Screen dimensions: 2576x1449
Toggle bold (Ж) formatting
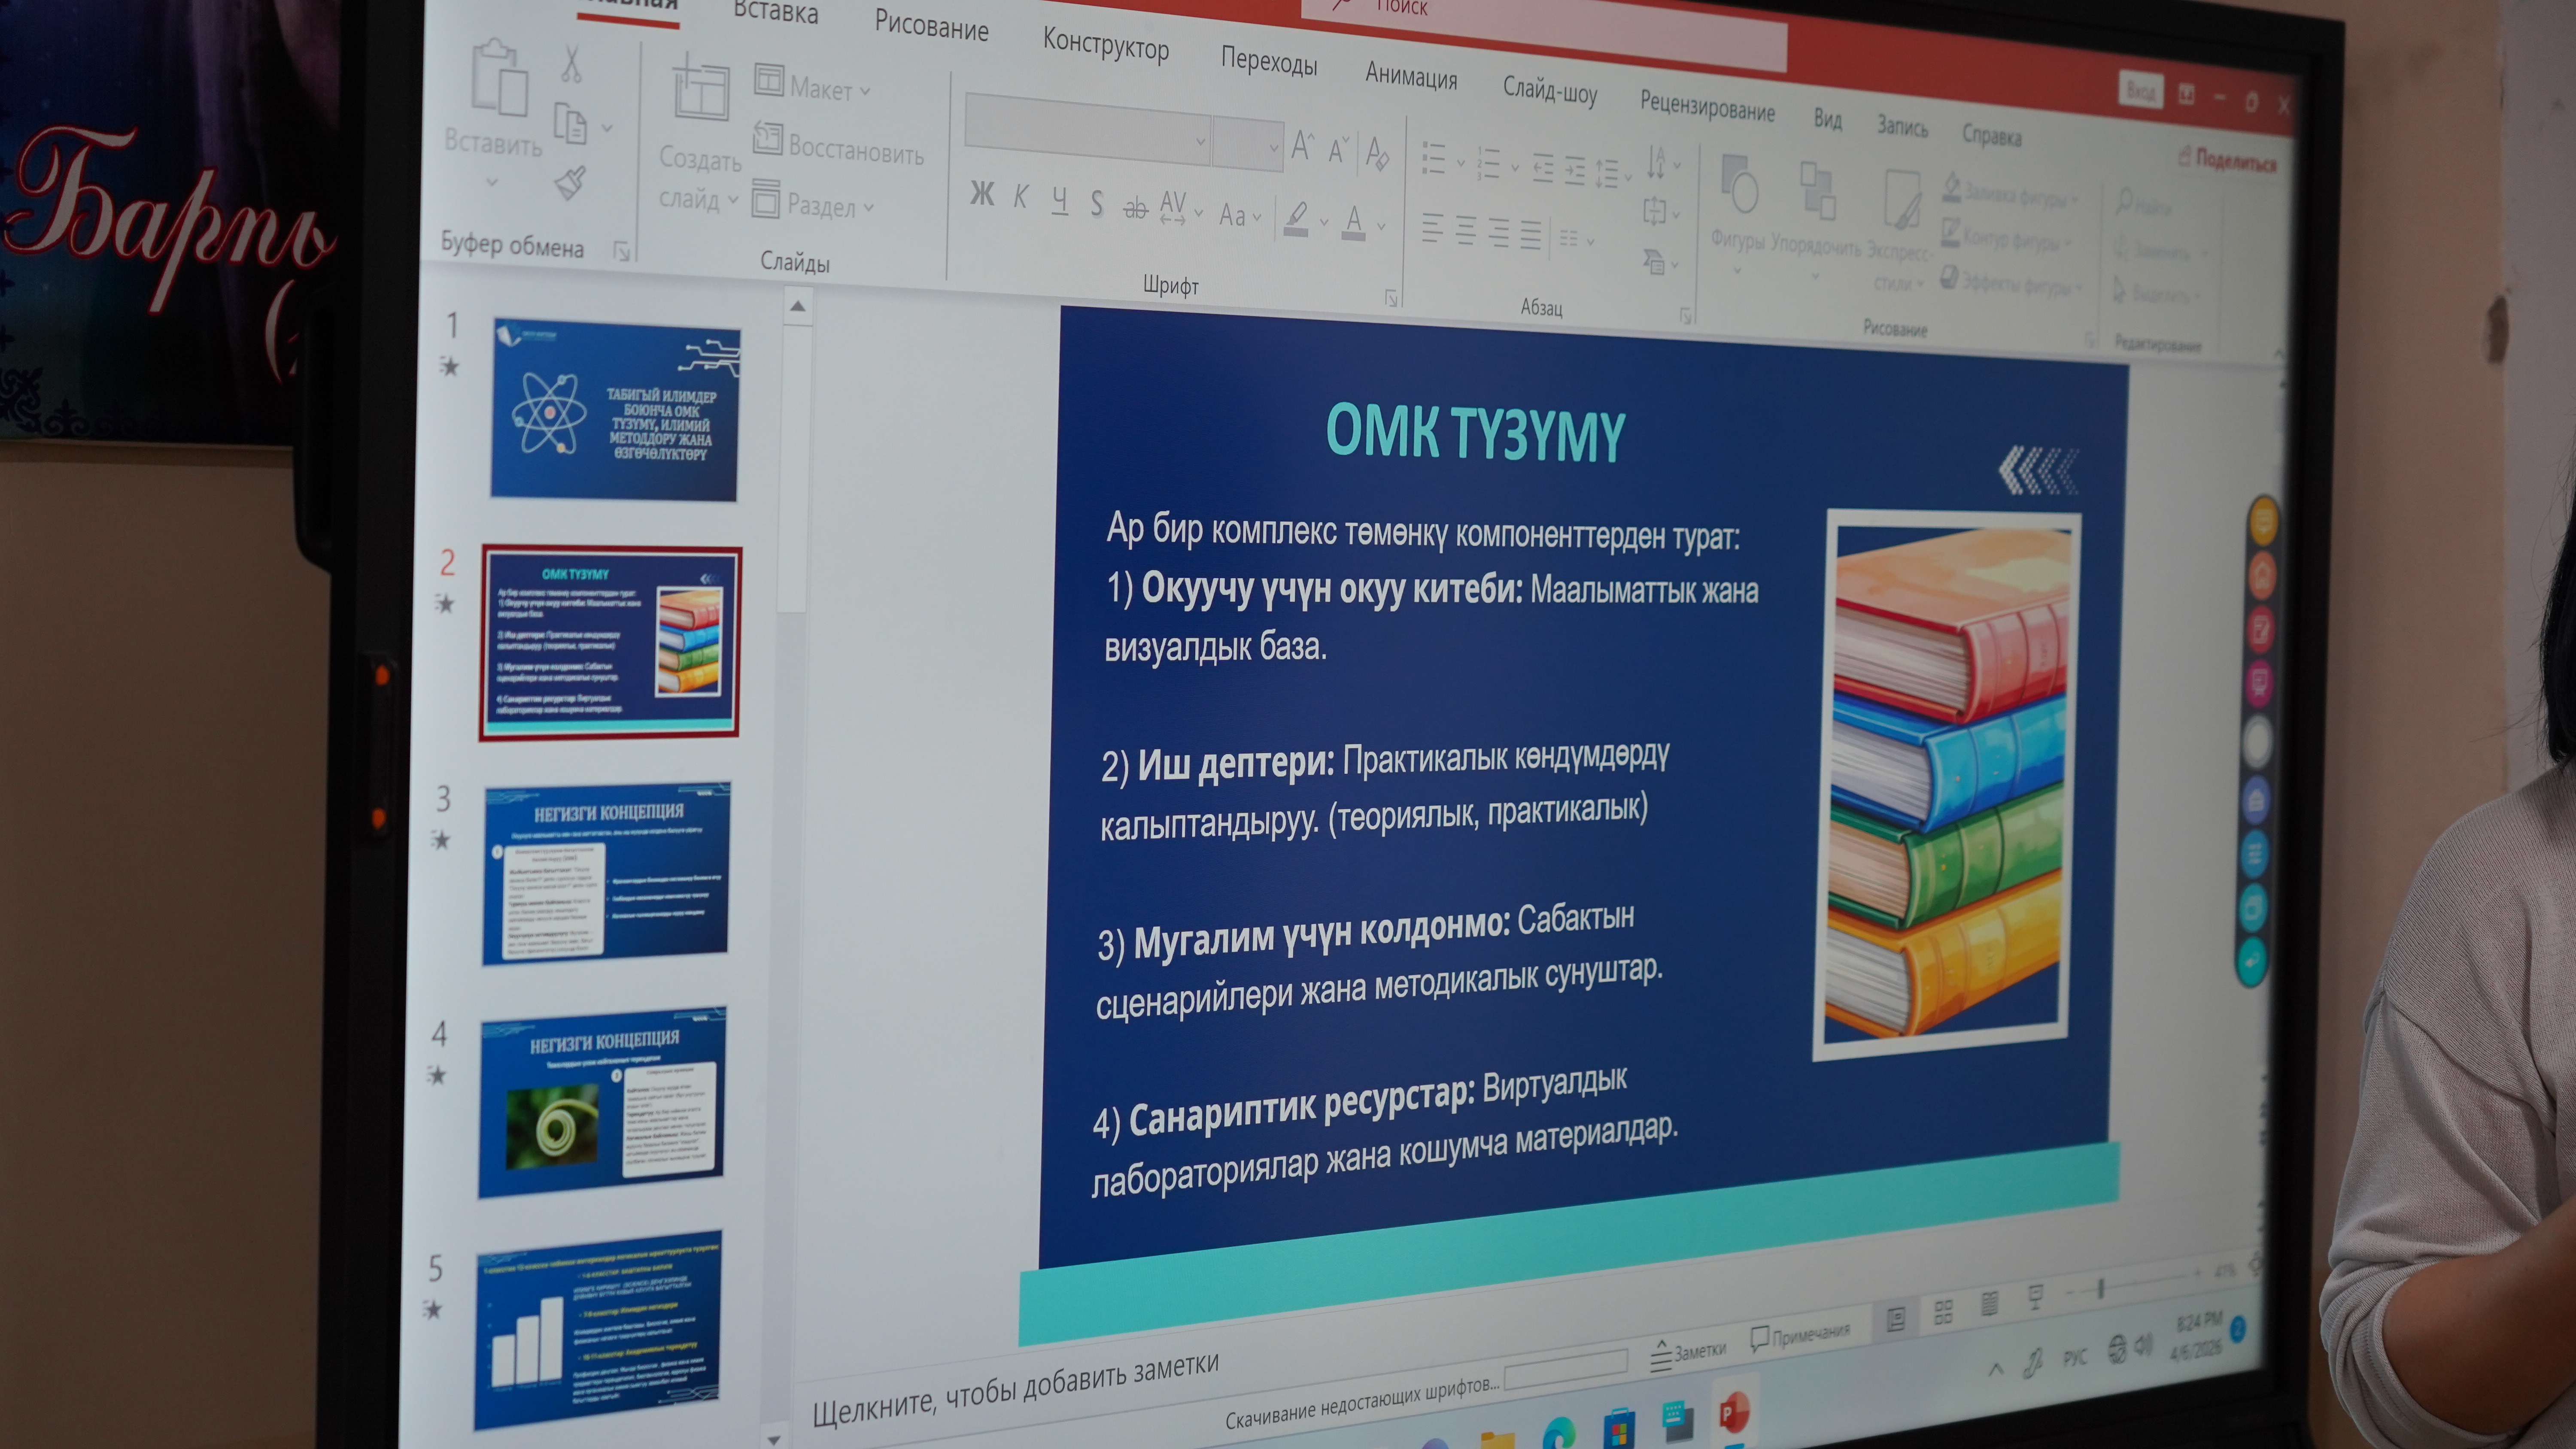click(982, 194)
